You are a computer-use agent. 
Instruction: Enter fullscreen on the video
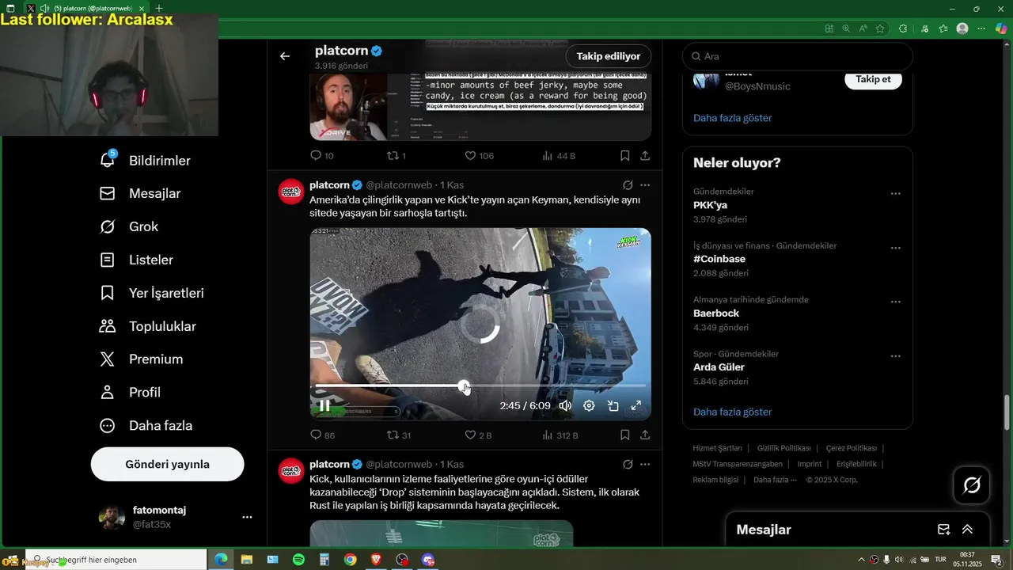635,405
